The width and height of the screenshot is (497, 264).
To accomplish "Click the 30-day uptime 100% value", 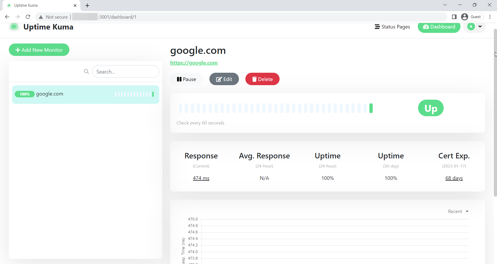I will coord(391,178).
